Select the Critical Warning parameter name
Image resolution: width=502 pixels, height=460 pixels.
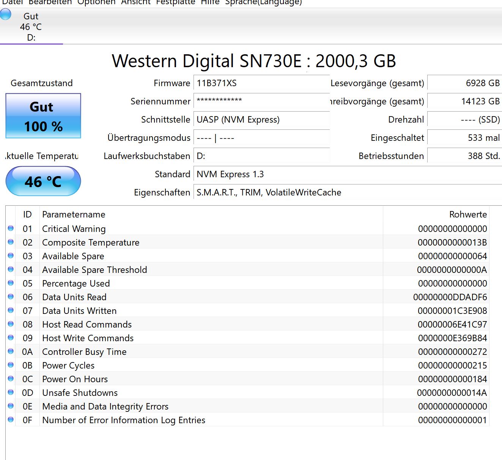coord(74,229)
